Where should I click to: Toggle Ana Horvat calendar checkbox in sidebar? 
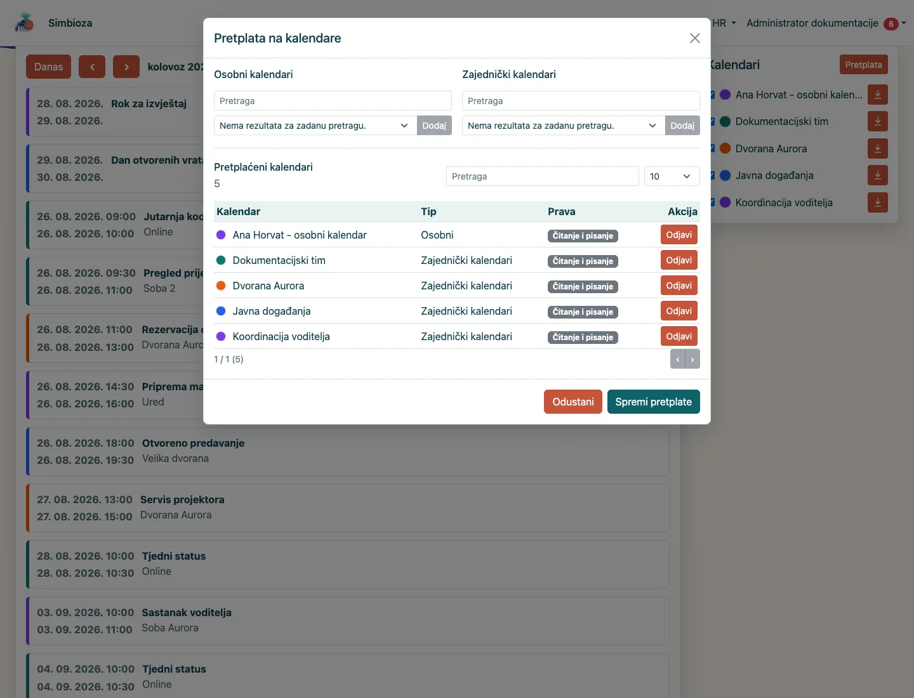tap(712, 95)
